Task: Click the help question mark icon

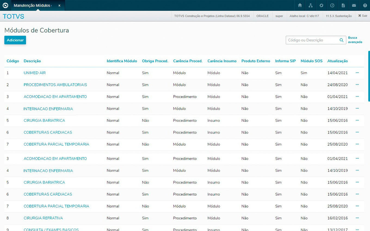Action: pos(365,5)
